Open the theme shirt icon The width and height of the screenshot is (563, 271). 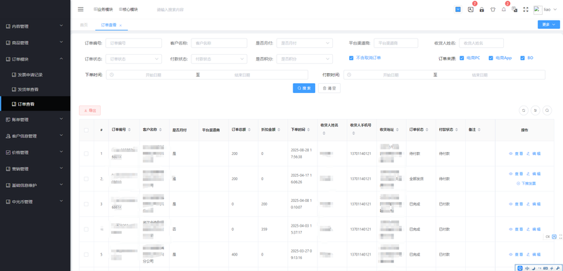[493, 10]
